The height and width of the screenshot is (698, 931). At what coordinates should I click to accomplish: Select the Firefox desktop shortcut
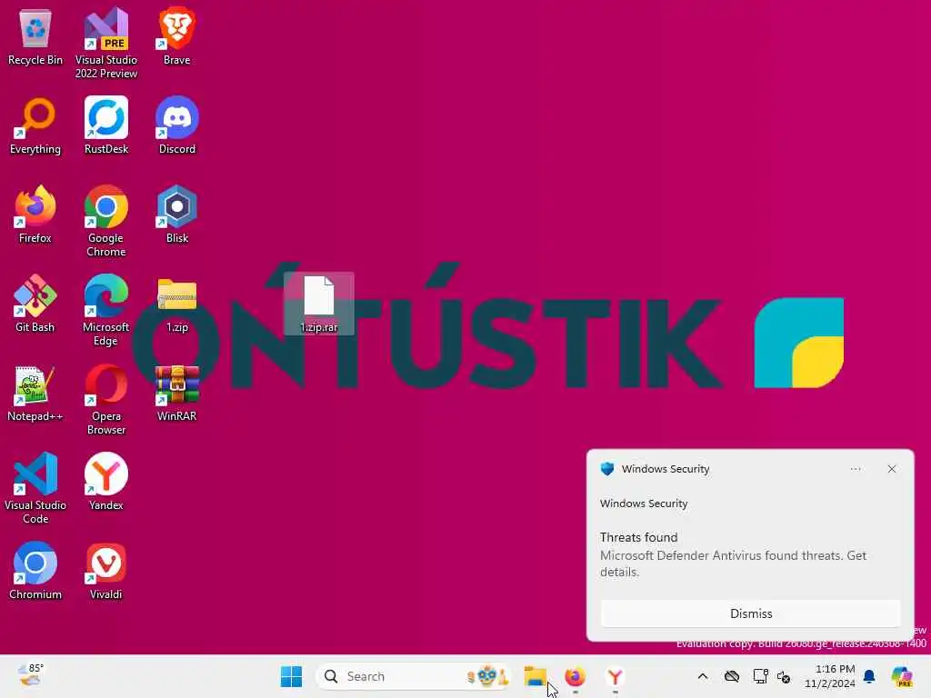(x=35, y=214)
